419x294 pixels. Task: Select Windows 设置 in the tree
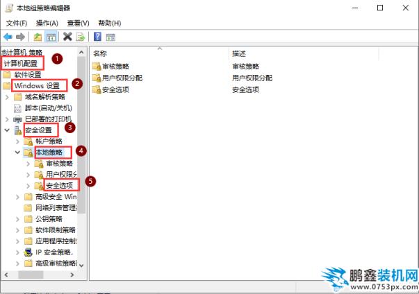click(x=37, y=86)
